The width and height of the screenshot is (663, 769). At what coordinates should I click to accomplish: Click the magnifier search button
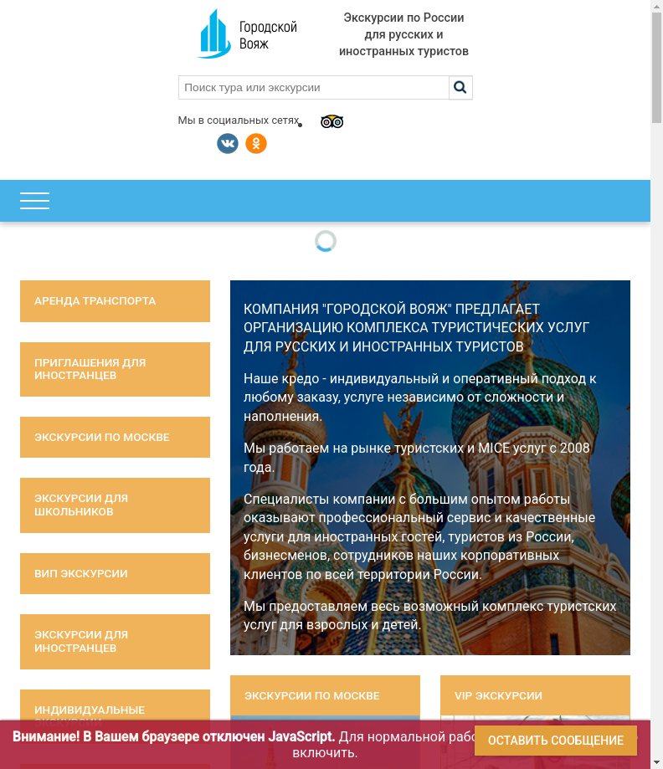click(460, 88)
